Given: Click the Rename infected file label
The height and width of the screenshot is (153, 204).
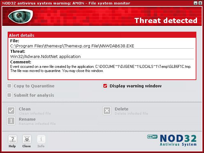Looking at the screenshot, I should point(37,124).
